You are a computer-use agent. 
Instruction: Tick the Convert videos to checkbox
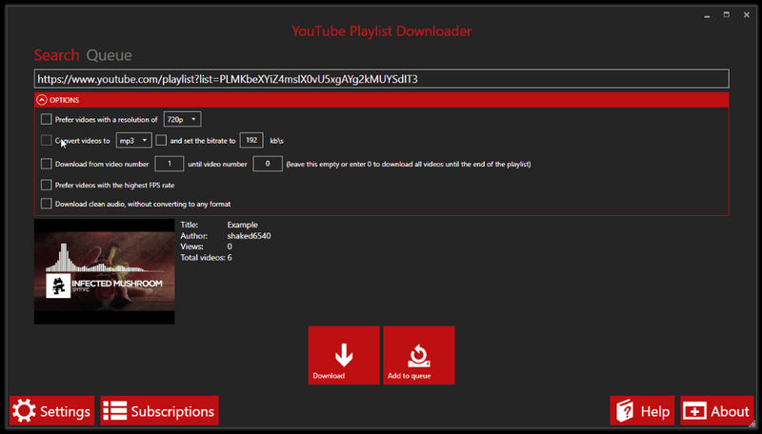[x=46, y=140]
